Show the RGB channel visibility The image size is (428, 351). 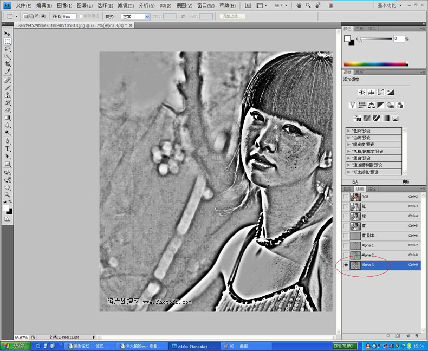click(346, 197)
